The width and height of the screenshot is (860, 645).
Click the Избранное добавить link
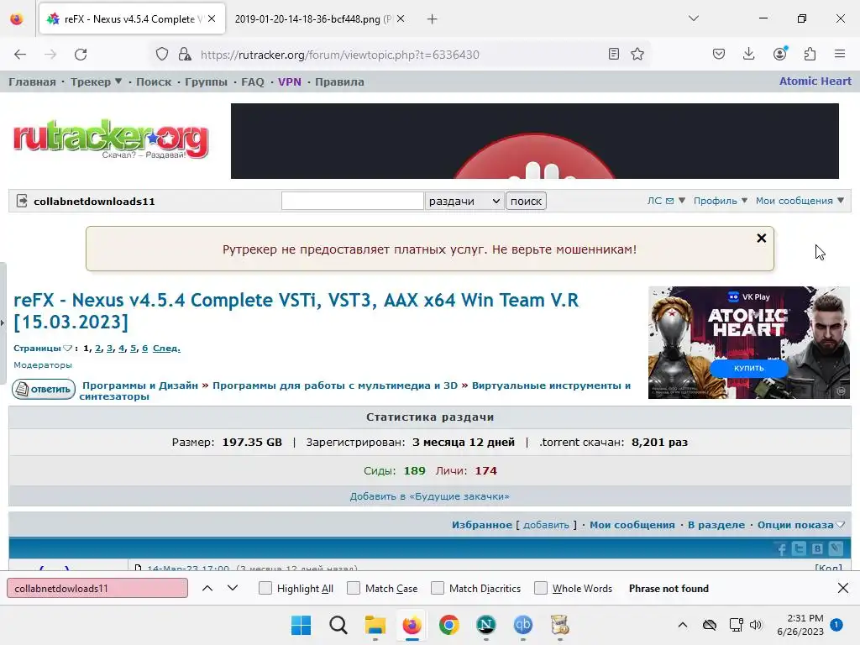(546, 525)
